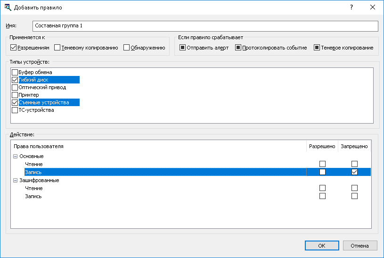Image resolution: width=384 pixels, height=258 pixels.
Task: Check the ТС-устройства device type
Action: coord(15,110)
